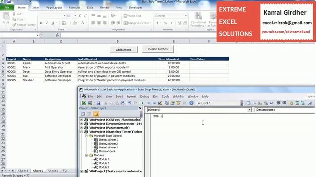Click the Reset stop icon in VBA toolbar
Image resolution: width=316 pixels, height=177 pixels.
click(154, 103)
